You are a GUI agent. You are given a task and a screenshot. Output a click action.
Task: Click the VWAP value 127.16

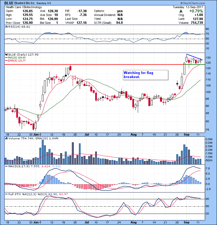click(82, 23)
